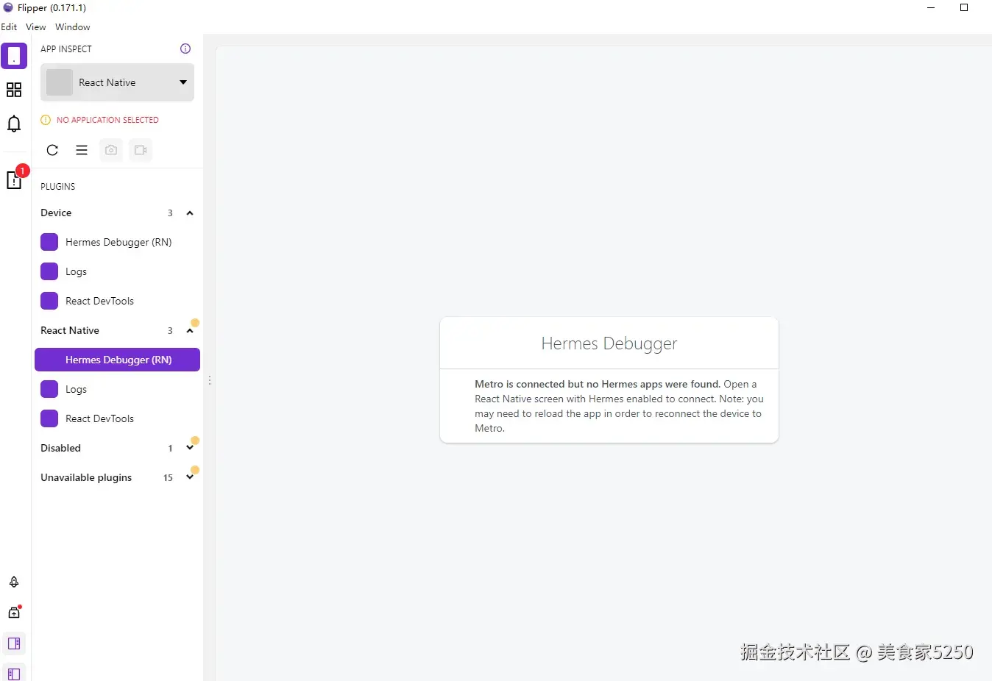The height and width of the screenshot is (681, 992).
Task: Maximize the Flipper window
Action: click(964, 7)
